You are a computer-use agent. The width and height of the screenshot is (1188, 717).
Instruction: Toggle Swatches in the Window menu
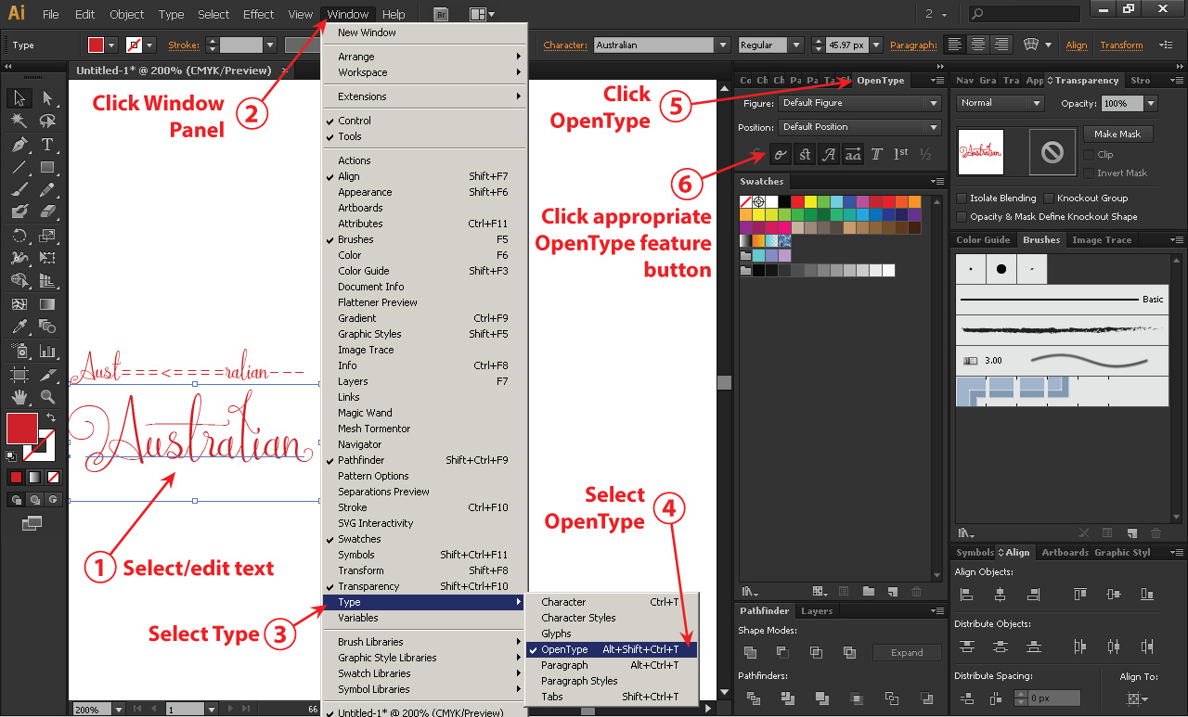[424, 539]
